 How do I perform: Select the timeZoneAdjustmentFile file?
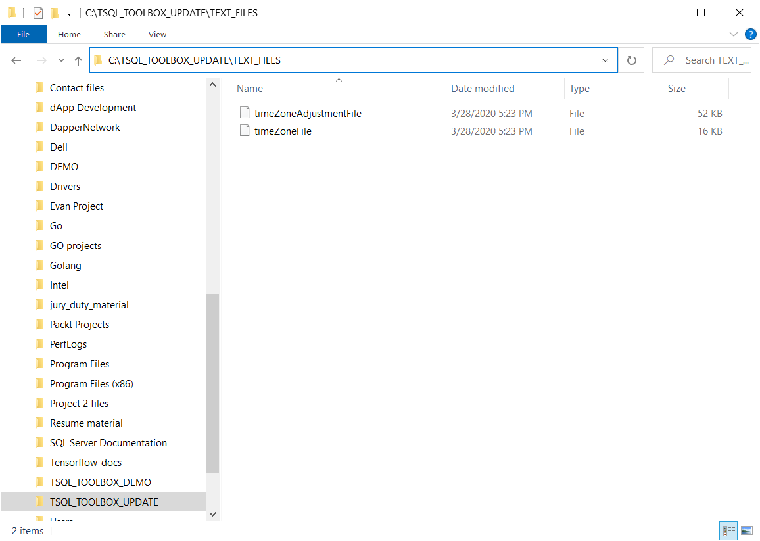click(x=308, y=114)
